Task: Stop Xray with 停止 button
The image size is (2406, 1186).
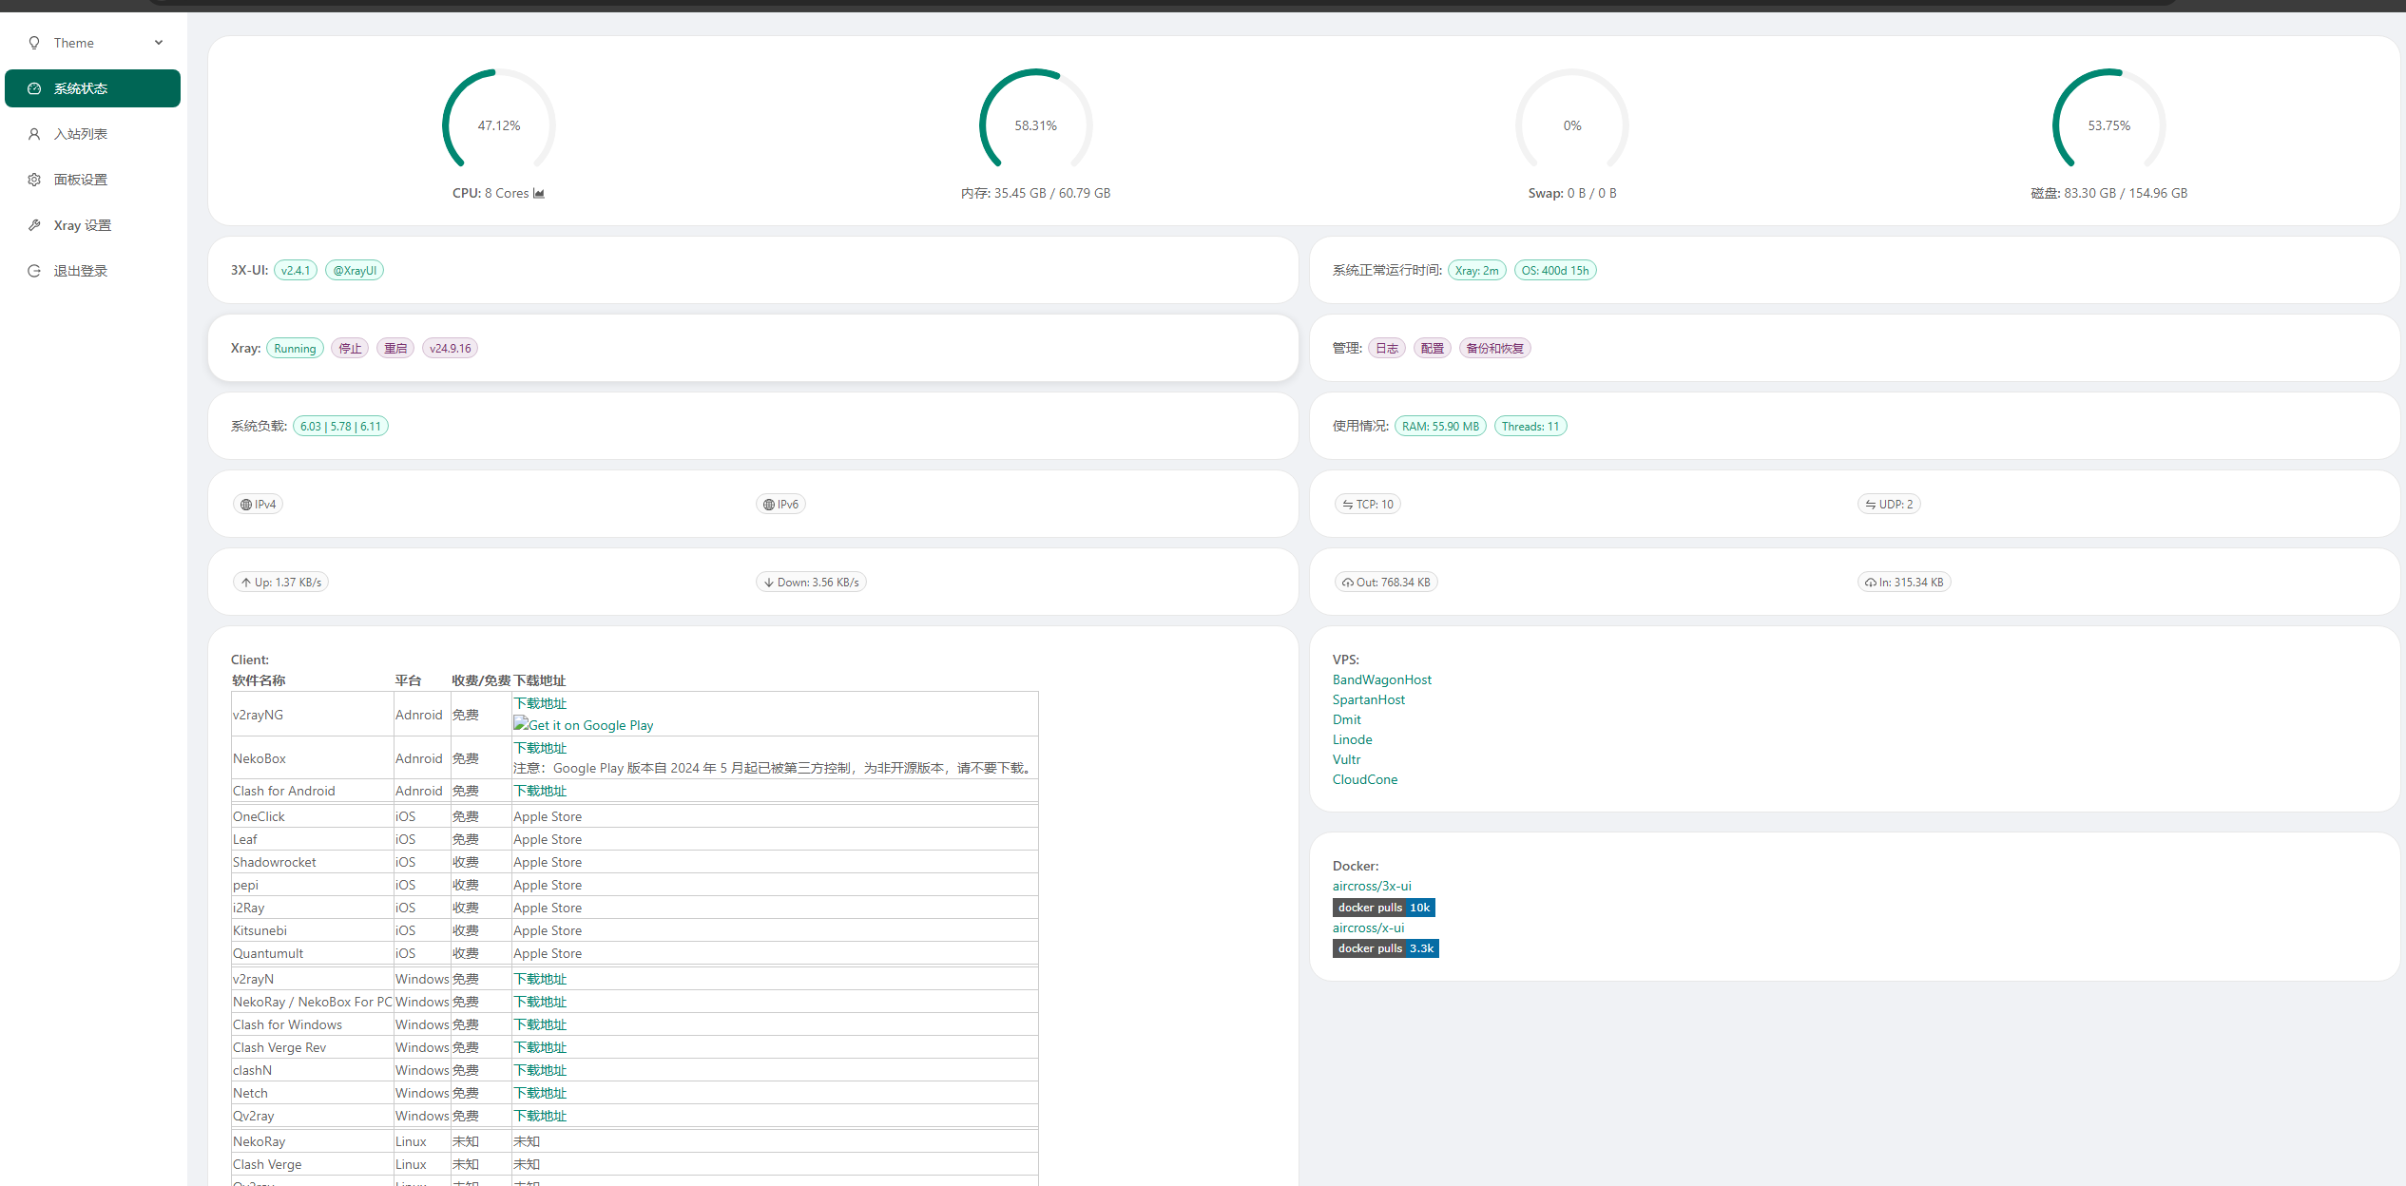Action: click(x=350, y=349)
